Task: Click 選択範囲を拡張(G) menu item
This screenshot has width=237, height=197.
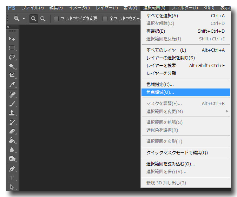Action: (186, 123)
